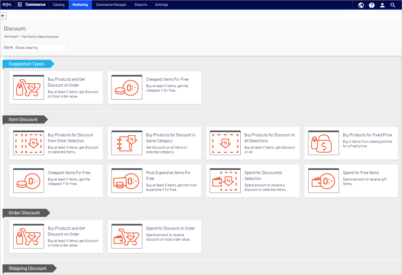402x275 pixels.
Task: Click the Episerver logo icon
Action: [7, 5]
